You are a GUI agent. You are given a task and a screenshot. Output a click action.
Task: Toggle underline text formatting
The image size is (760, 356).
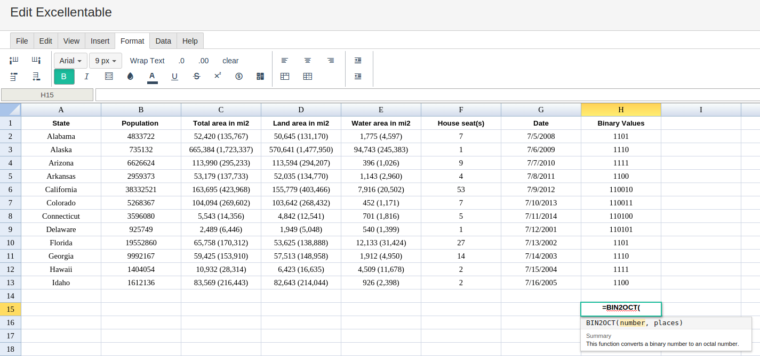coord(174,77)
